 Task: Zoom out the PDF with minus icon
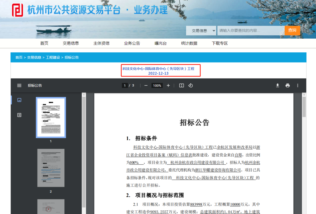(x=146, y=86)
